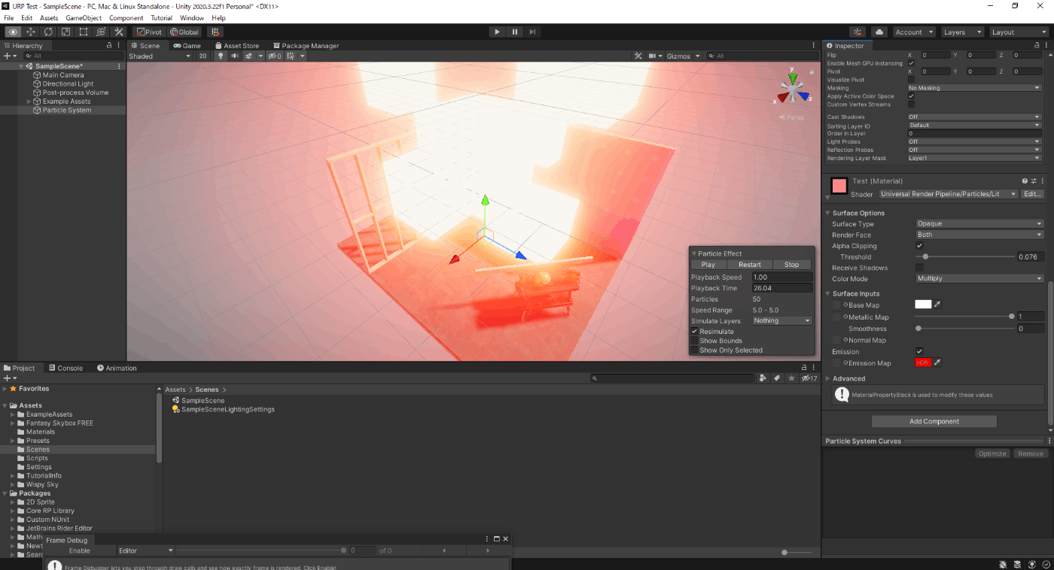
Task: Open custom editor tools icon
Action: (x=118, y=32)
